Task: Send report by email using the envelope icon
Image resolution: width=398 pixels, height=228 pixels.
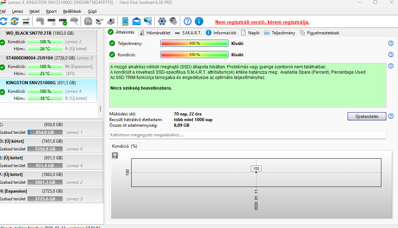Action: (x=137, y=21)
